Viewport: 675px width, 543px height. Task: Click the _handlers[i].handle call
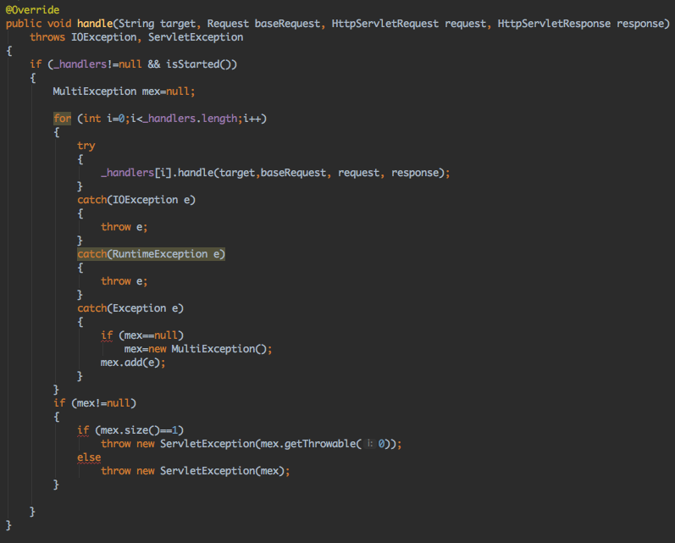(x=156, y=172)
